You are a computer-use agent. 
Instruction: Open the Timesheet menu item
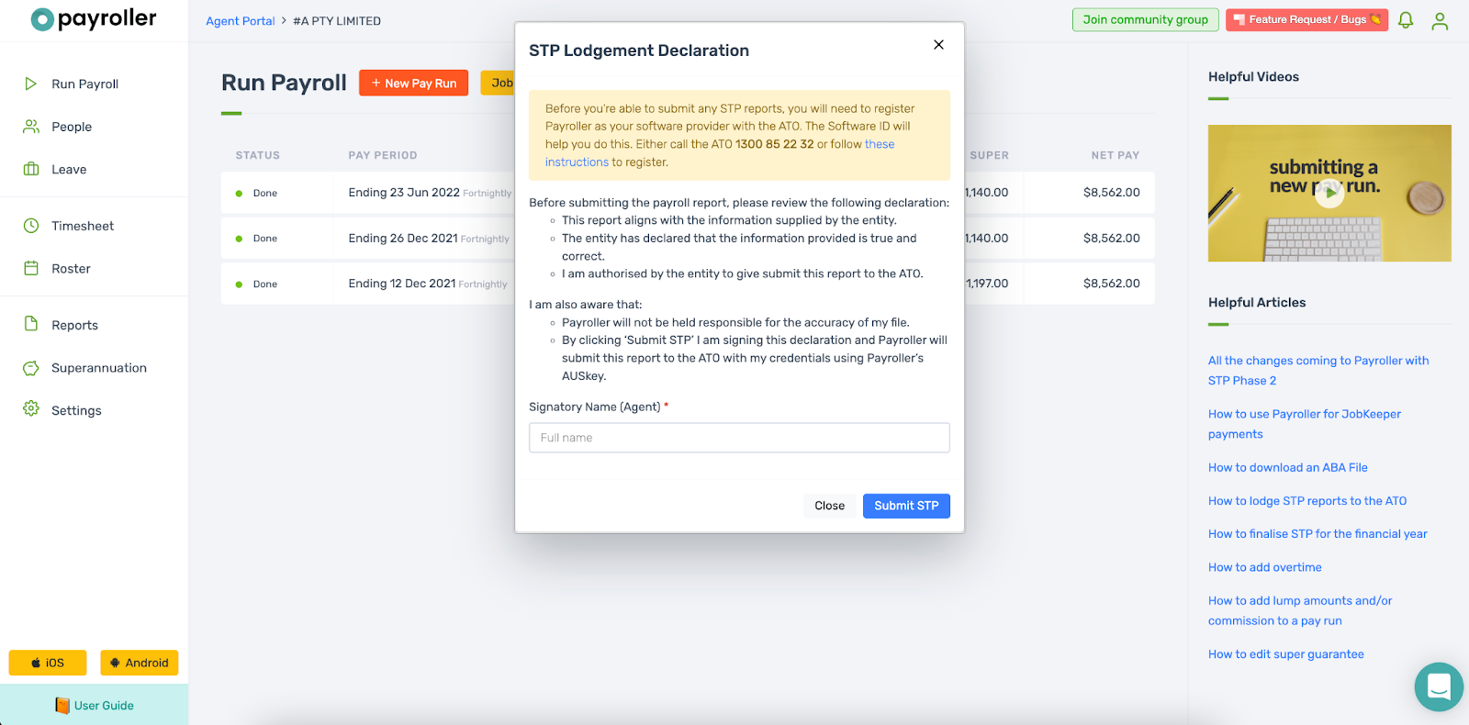click(83, 226)
